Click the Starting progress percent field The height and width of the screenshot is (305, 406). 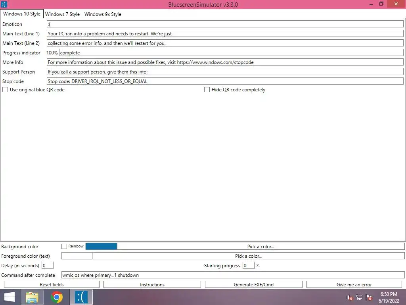click(x=249, y=265)
